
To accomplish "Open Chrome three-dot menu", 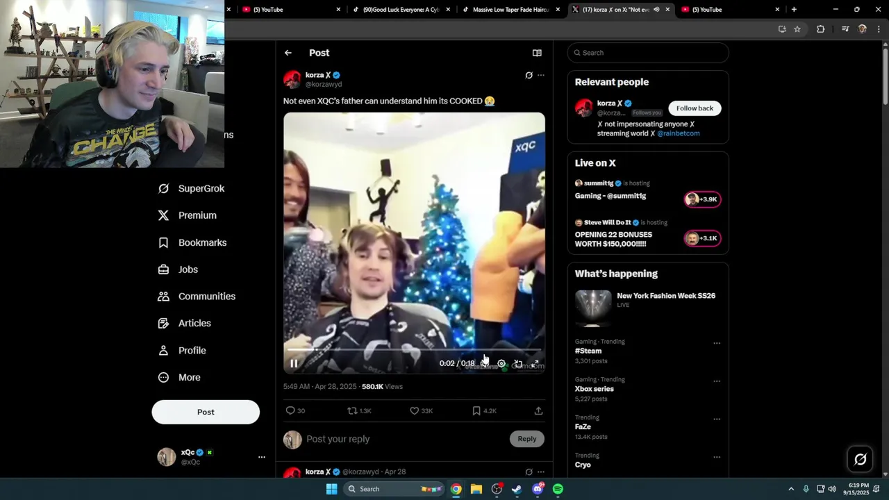I will pos(879,29).
